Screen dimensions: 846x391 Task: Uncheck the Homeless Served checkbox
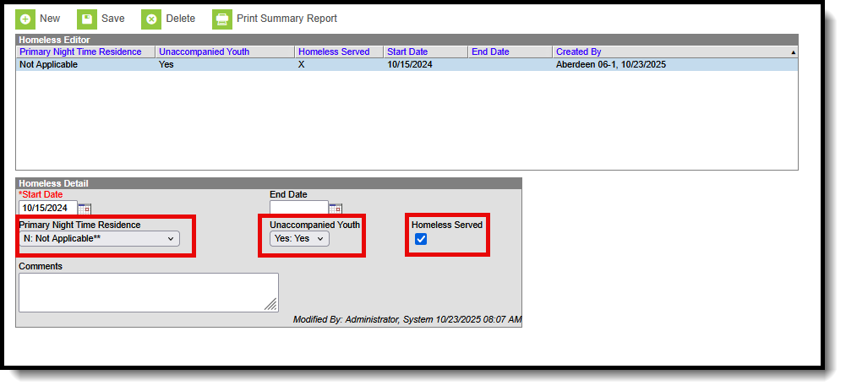tap(421, 239)
